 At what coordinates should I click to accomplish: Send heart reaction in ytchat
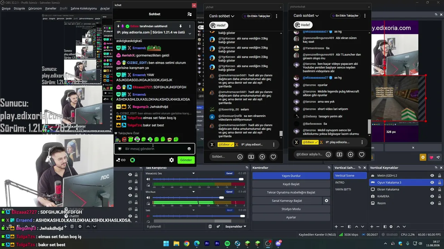coord(273,157)
